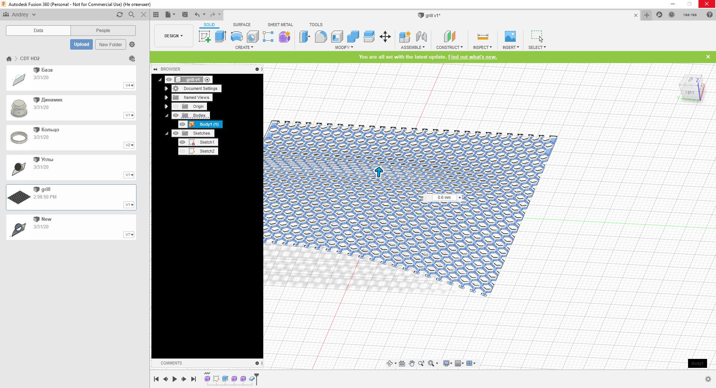Select the Extrude tool

pos(221,37)
